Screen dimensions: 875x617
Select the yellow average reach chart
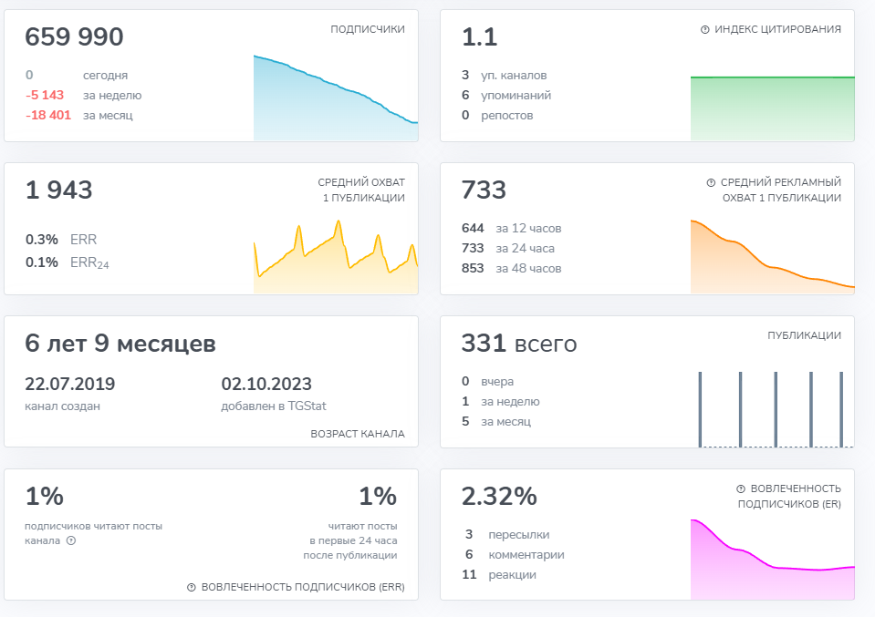(335, 260)
